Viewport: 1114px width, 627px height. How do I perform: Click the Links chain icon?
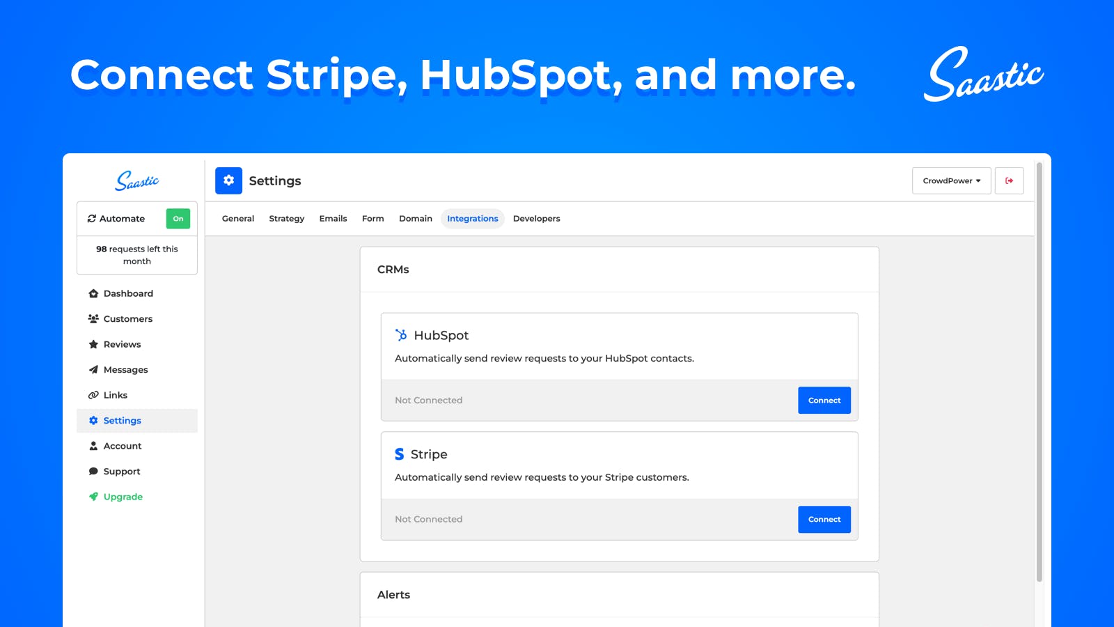pyautogui.click(x=93, y=395)
